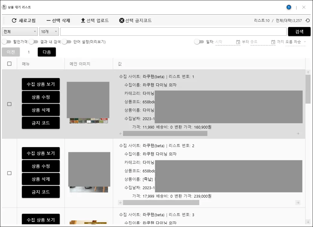Viewport: 313px width, 227px height.
Task: Check the checkbox for list item 2
Action: [9, 173]
